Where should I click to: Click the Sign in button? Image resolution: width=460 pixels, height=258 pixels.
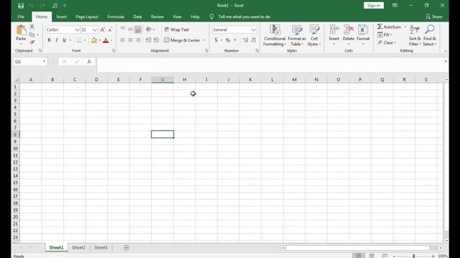coord(374,5)
